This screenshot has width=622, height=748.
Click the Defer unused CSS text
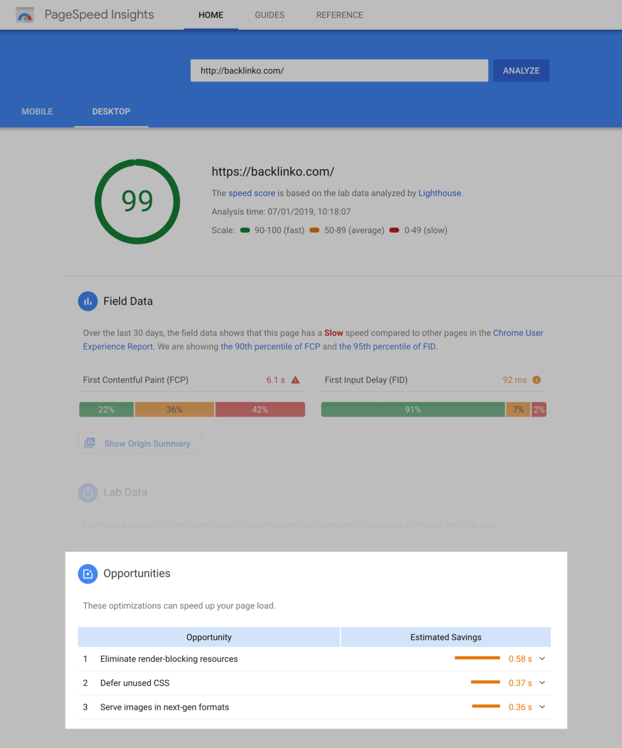[135, 683]
